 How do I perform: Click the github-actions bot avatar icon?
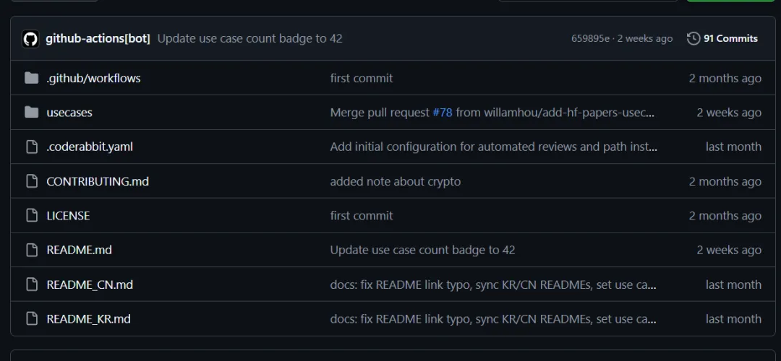pos(30,39)
